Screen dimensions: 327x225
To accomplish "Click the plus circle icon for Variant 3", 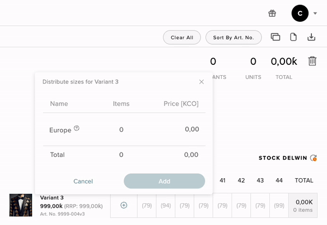I will click(x=124, y=205).
